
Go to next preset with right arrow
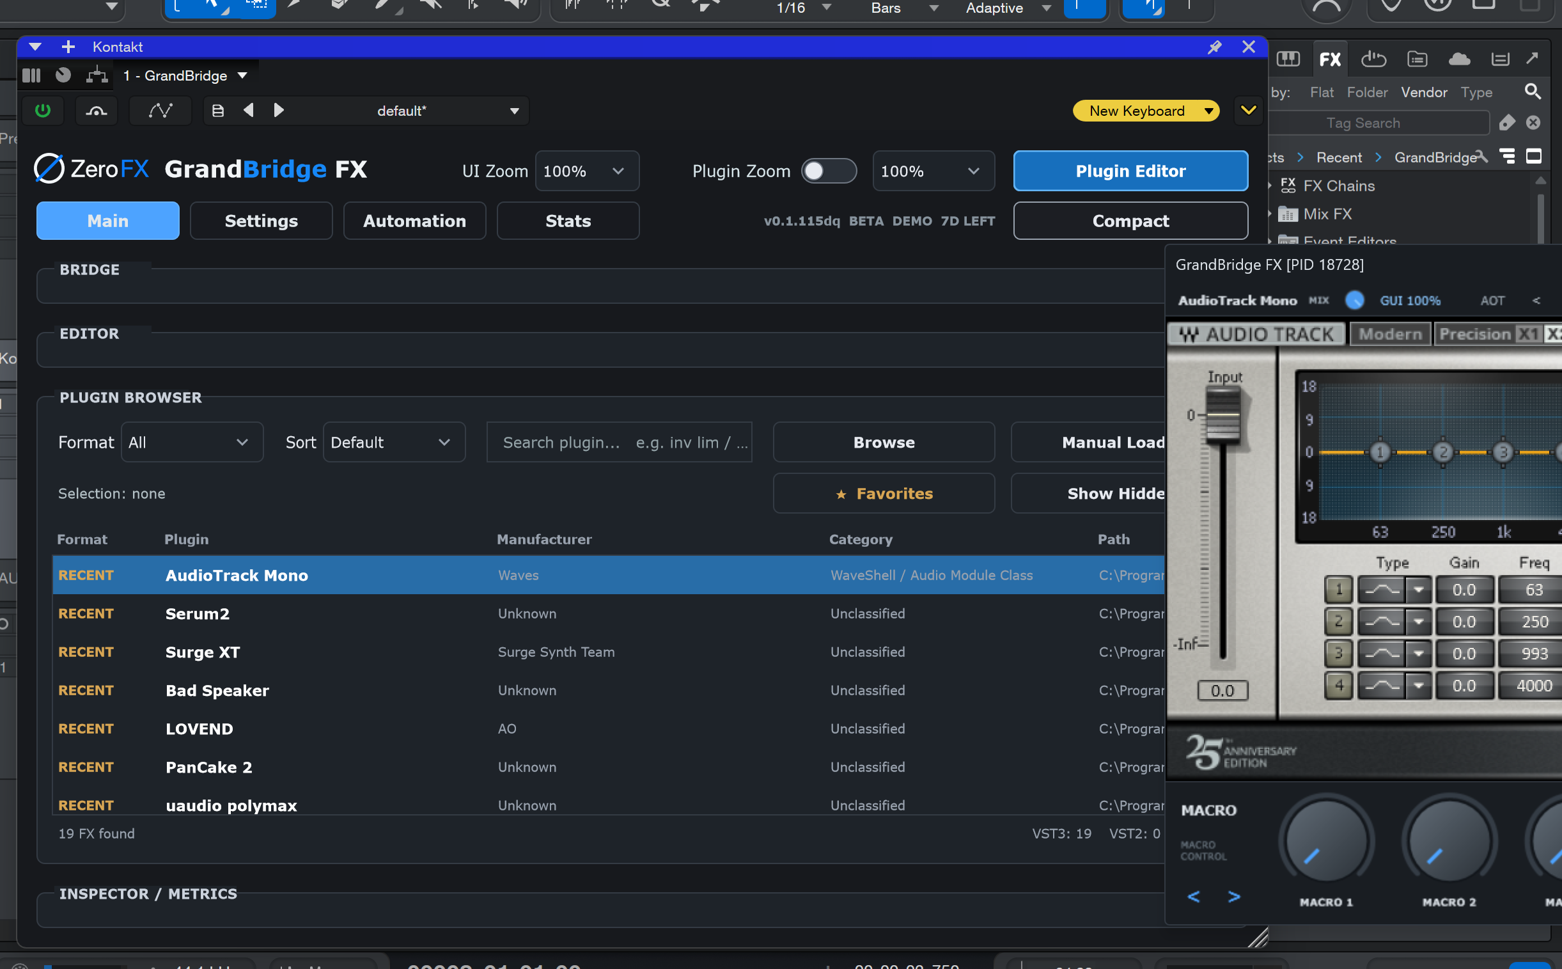pos(279,110)
